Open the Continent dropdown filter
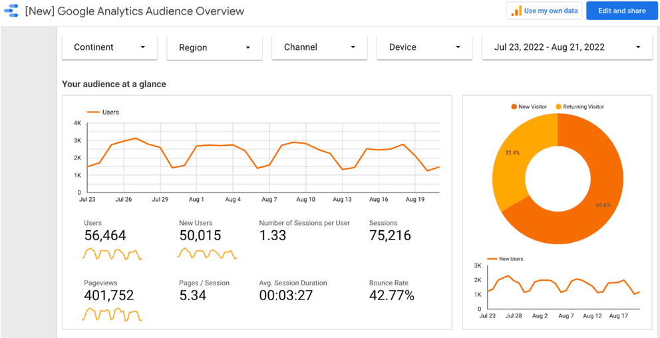 point(109,47)
